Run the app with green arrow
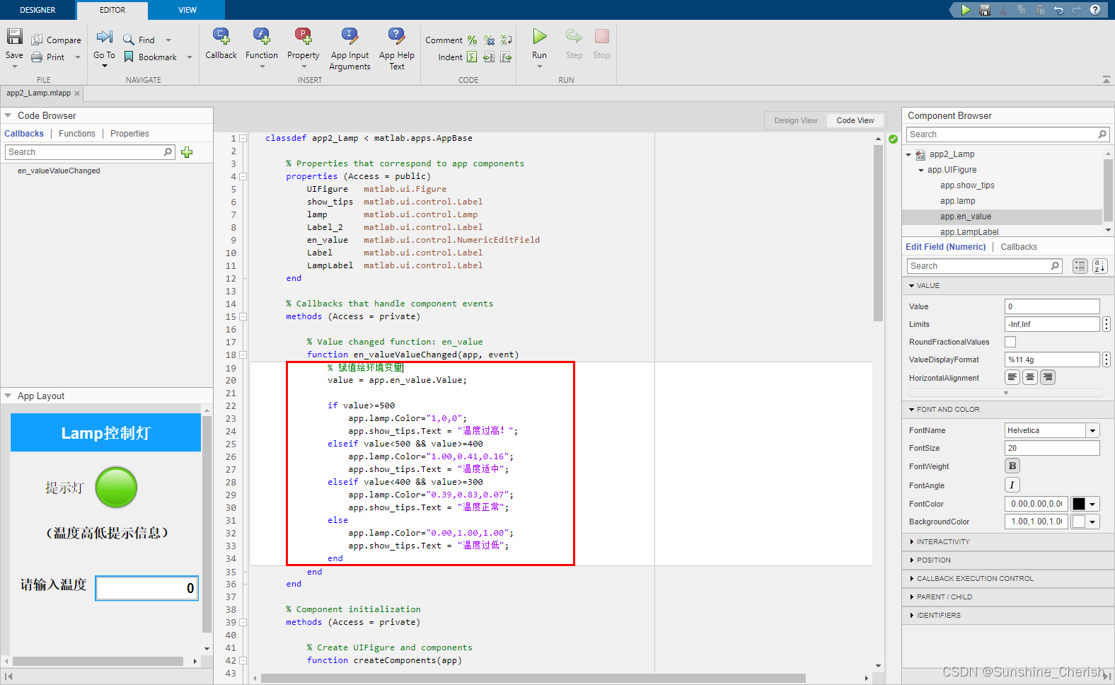 (540, 36)
